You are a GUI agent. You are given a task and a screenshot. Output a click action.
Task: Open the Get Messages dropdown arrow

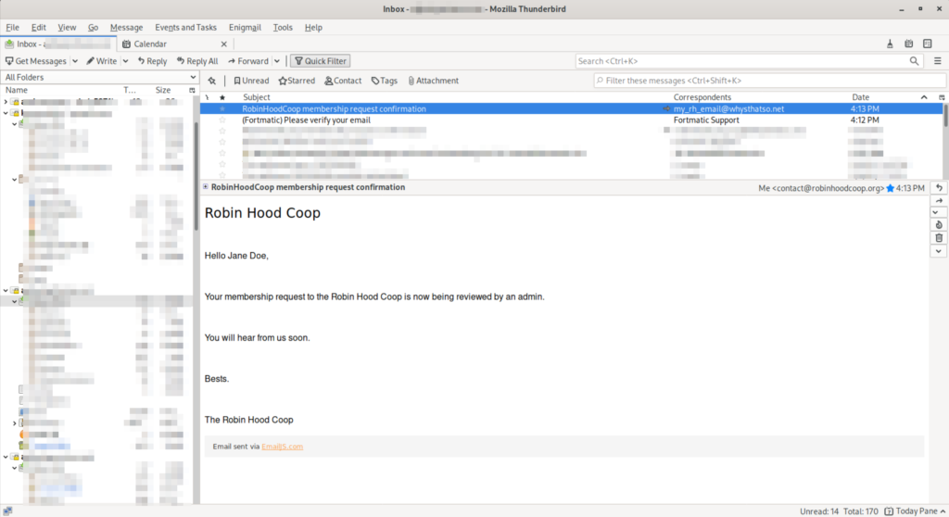(75, 61)
